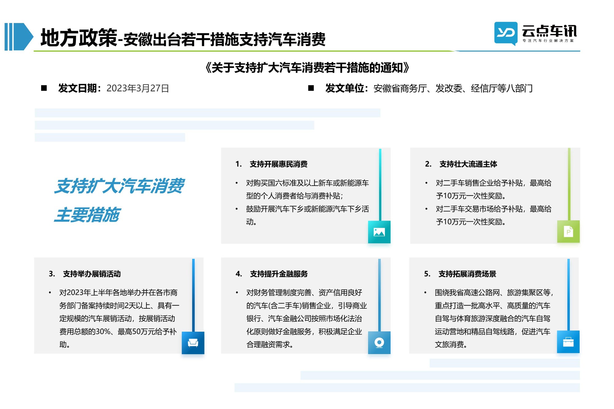Click the picture icon on card 1
Image resolution: width=614 pixels, height=409 pixels.
coord(379,232)
